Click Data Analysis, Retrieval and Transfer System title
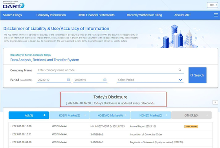 coord(45,60)
